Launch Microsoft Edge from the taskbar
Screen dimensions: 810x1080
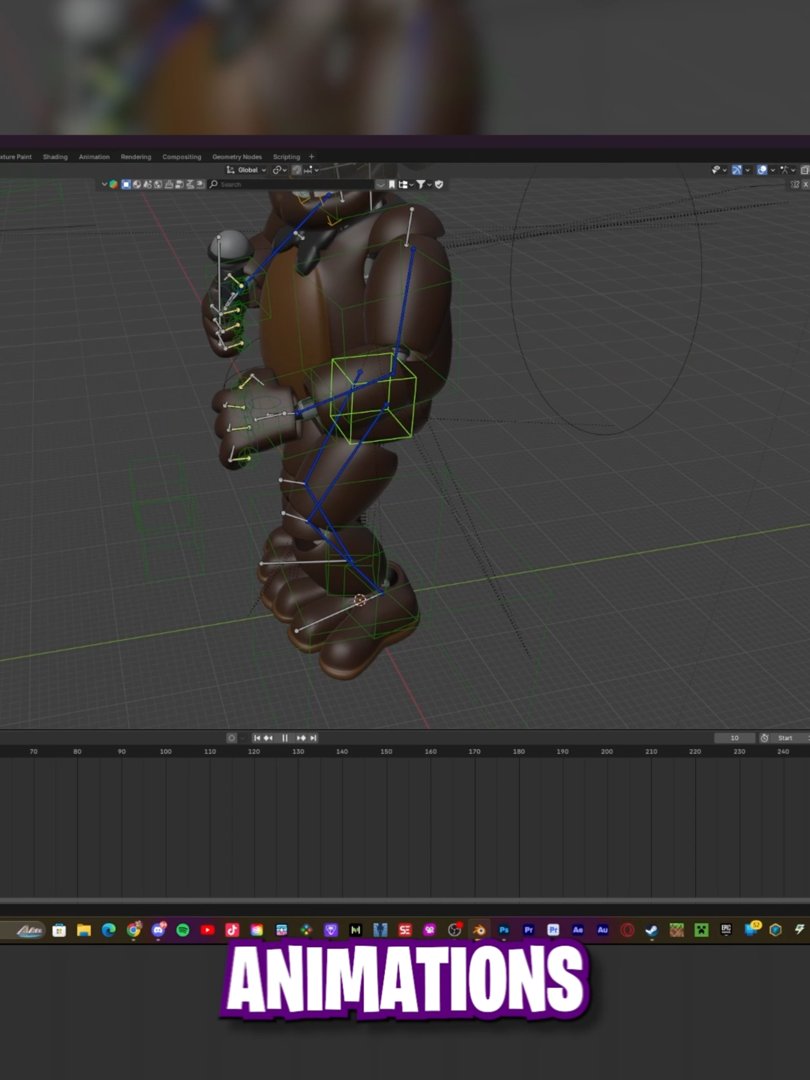click(x=109, y=930)
